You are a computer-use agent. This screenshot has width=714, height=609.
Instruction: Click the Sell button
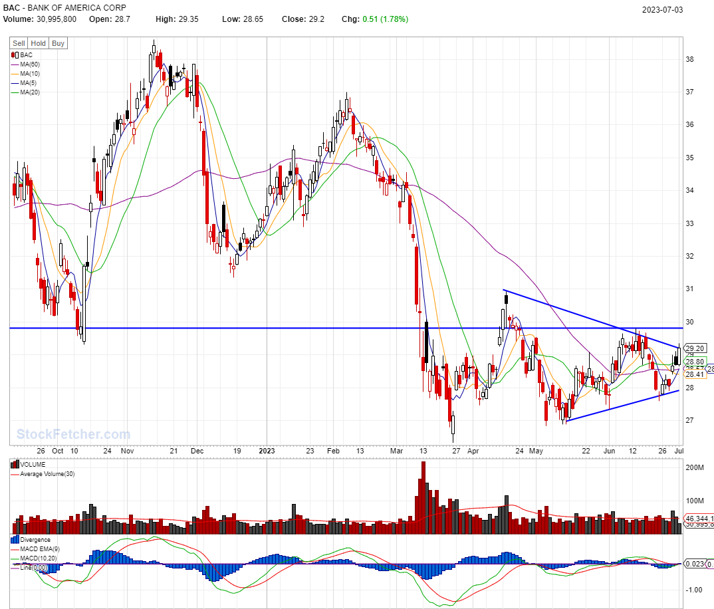pos(19,43)
